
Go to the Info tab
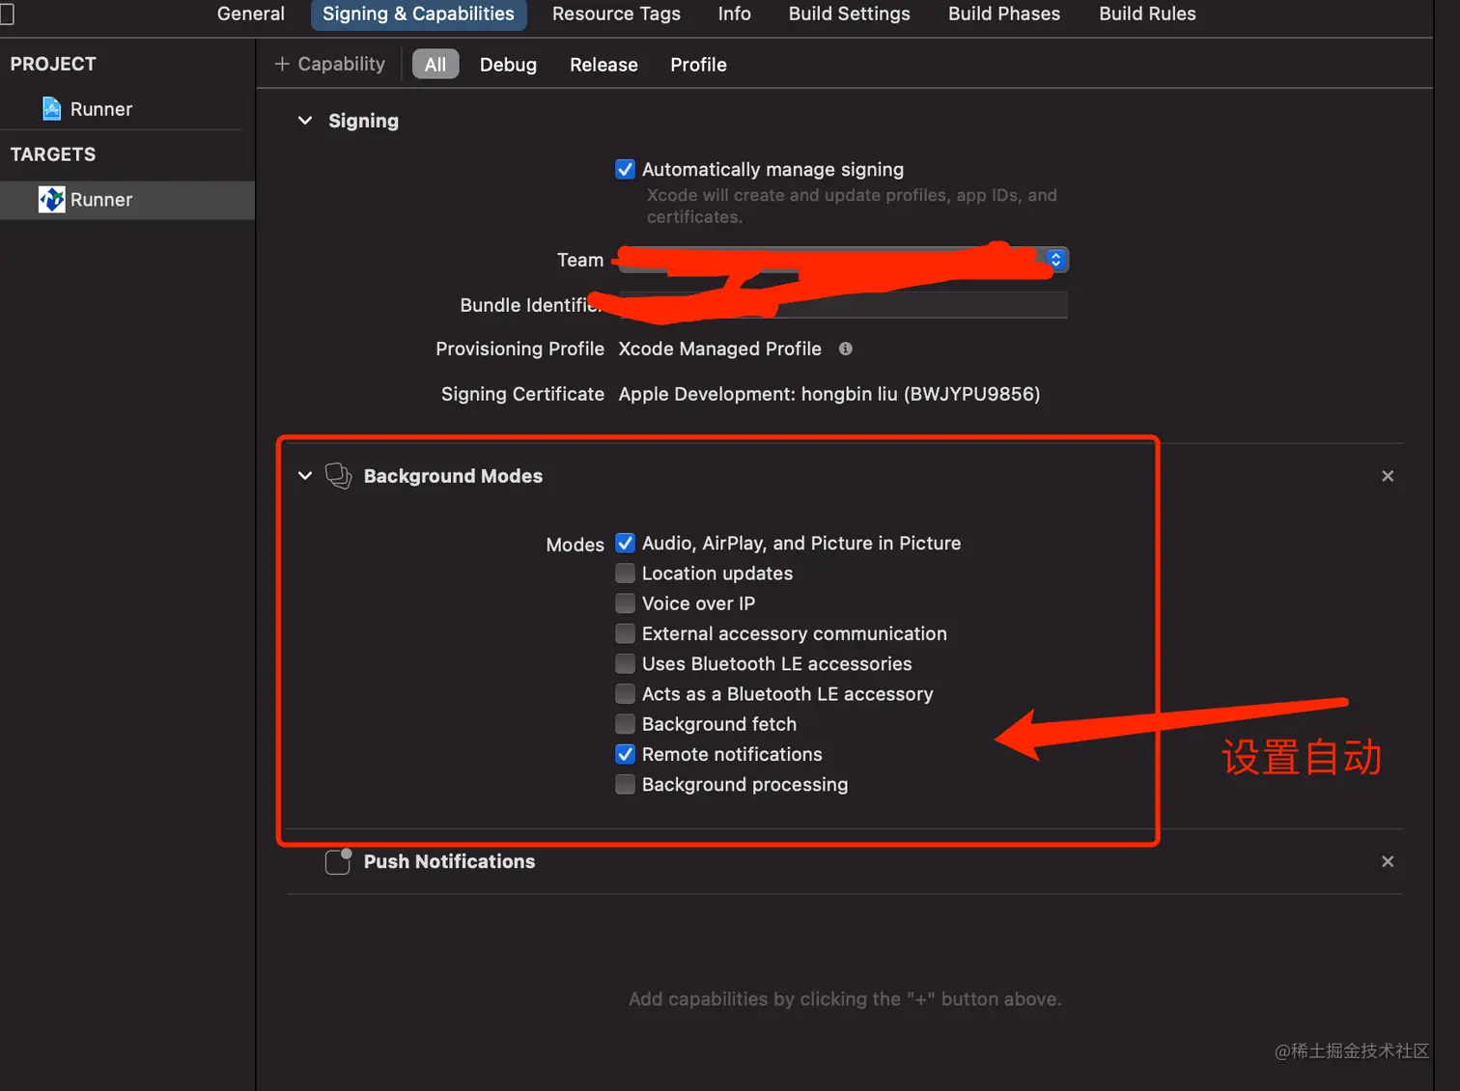(x=735, y=14)
